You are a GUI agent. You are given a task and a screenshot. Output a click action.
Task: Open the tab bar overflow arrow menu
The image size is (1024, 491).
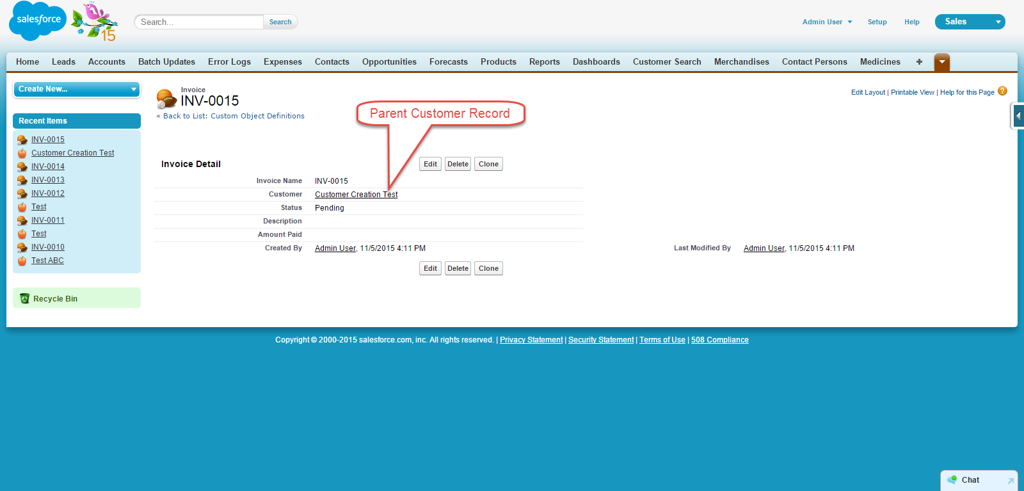tap(941, 62)
